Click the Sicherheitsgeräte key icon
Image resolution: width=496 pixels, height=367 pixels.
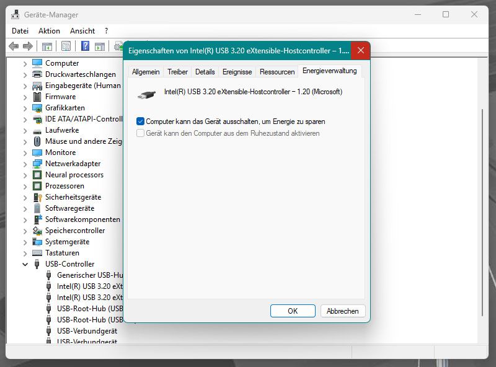tap(37, 197)
